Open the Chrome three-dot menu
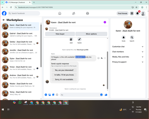The image size is (149, 119). point(146,7)
